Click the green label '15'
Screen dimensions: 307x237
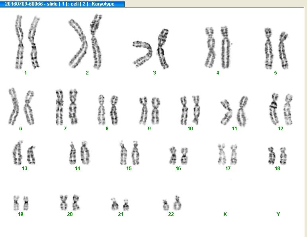tap(129, 168)
